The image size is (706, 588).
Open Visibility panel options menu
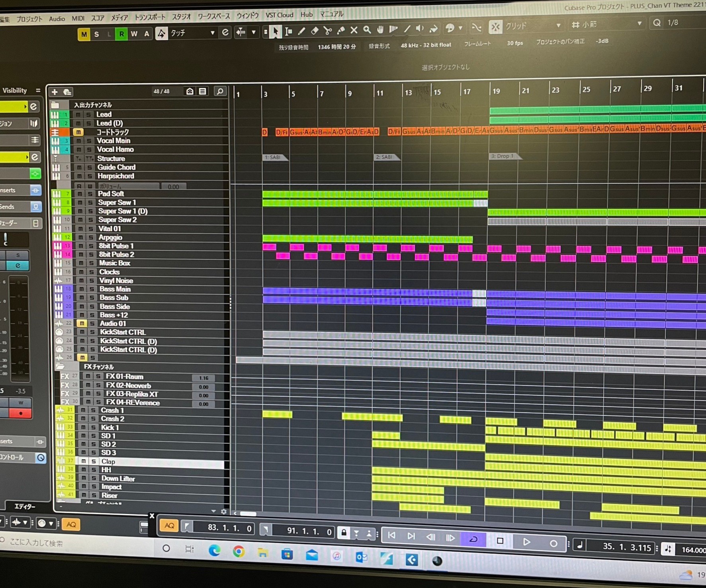(38, 90)
